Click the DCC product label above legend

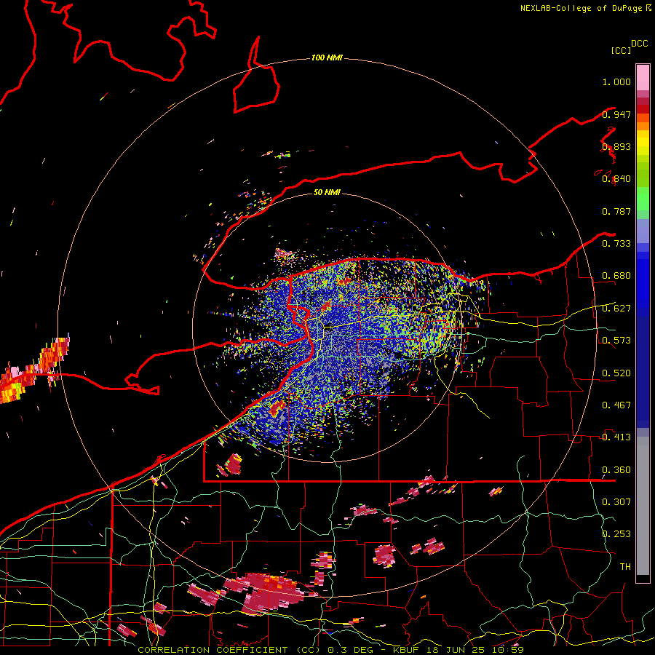click(x=639, y=44)
